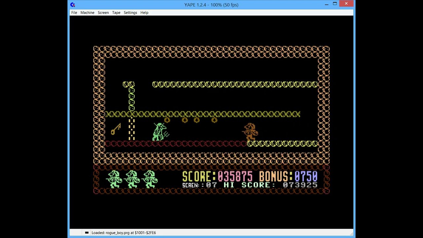
Task: Click the orange enemy character sprite
Action: point(250,132)
